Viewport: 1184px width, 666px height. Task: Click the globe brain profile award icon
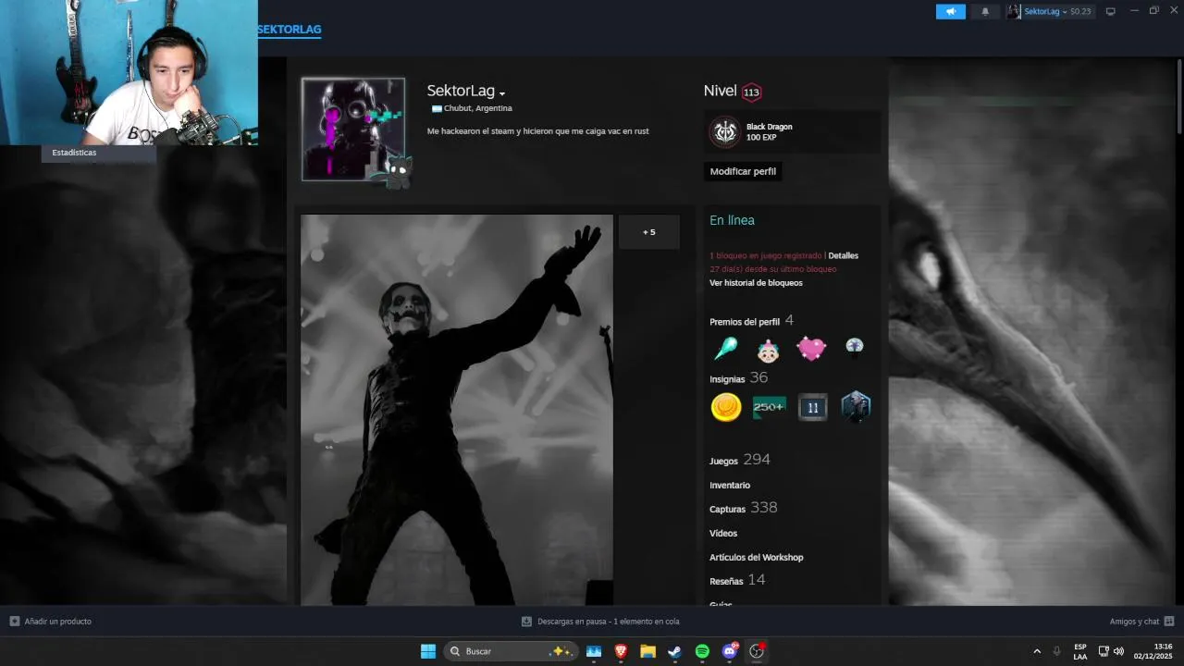(x=854, y=347)
